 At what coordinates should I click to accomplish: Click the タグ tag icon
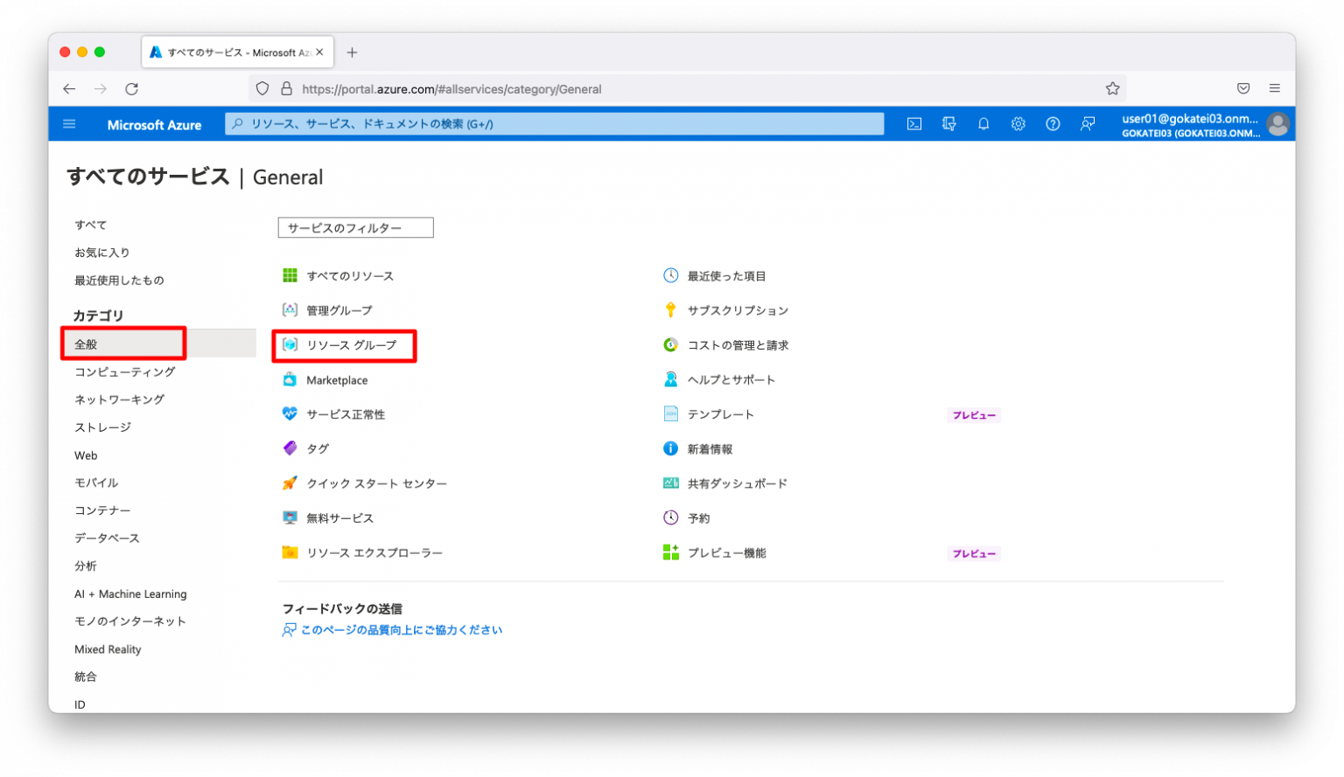coord(290,448)
